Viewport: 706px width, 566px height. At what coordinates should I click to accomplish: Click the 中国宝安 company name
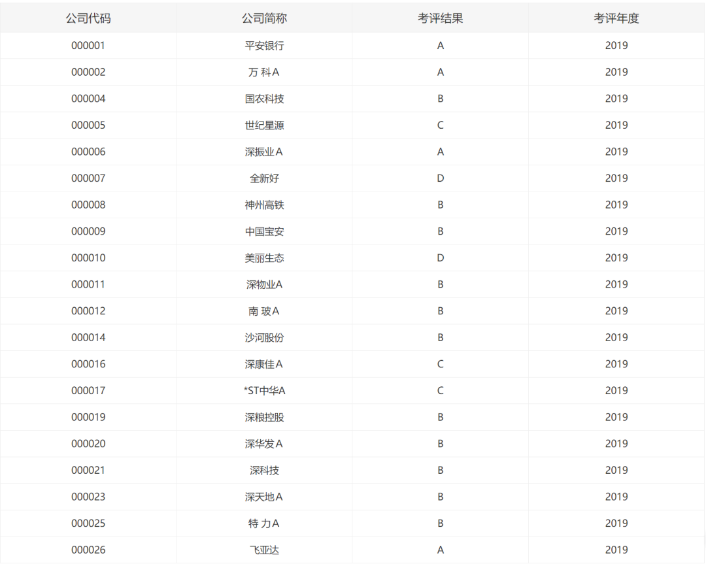pyautogui.click(x=264, y=231)
